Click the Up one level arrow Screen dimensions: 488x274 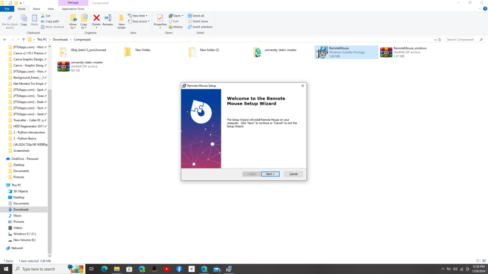pyautogui.click(x=23, y=39)
